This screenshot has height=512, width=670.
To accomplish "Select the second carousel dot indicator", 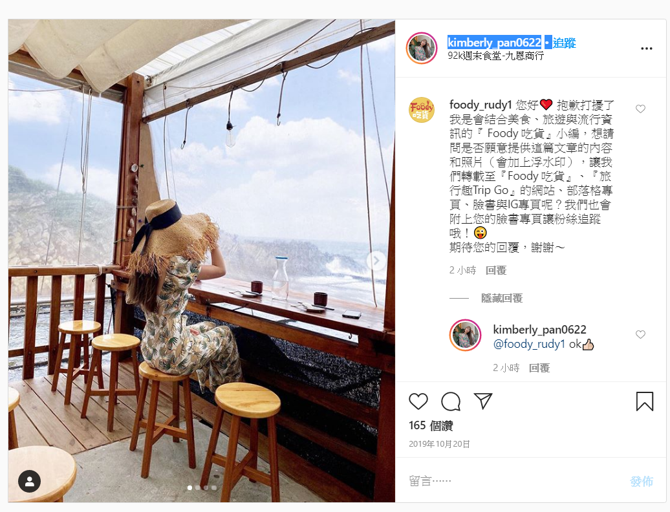I will point(198,487).
